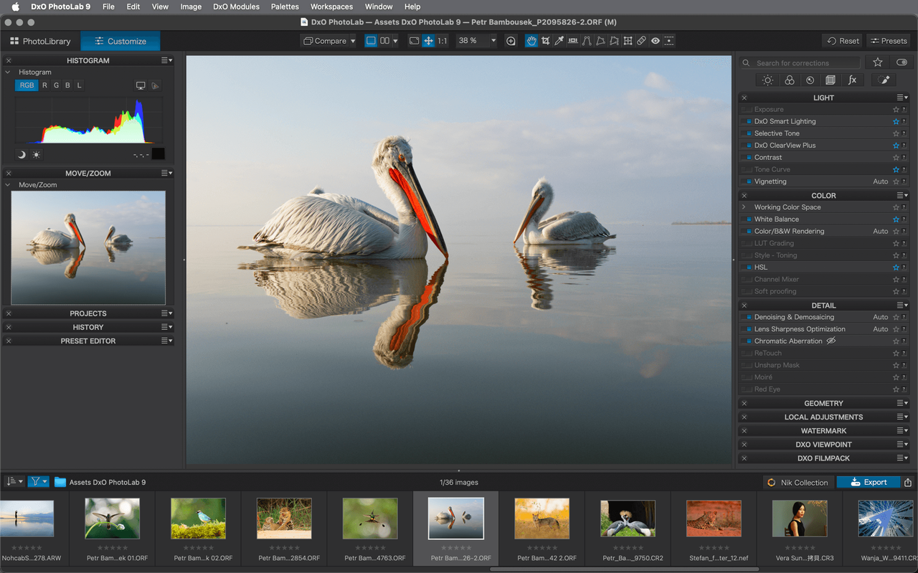Select the green channel in the Histogram panel
Image resolution: width=918 pixels, height=573 pixels.
(x=56, y=85)
